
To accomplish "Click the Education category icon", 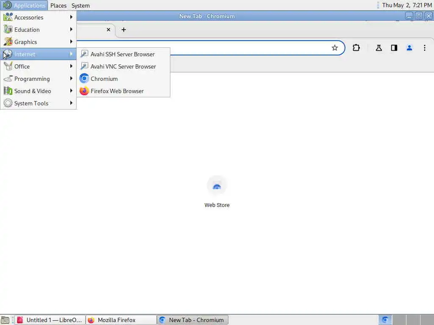I will [8, 29].
